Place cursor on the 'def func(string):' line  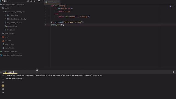(59, 6)
